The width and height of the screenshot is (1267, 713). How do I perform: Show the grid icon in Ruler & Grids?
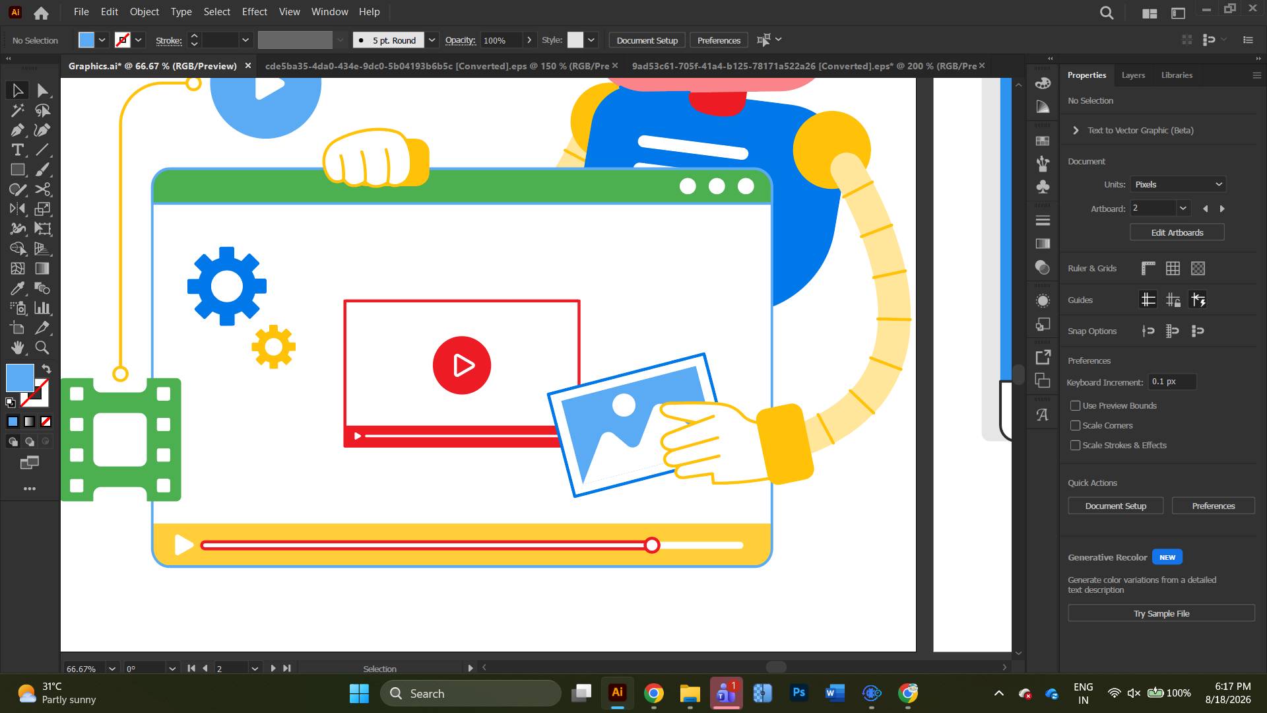1173,268
